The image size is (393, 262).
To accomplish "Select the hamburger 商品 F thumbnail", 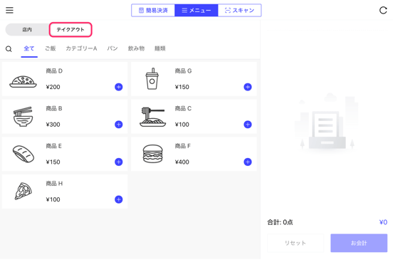I will click(x=152, y=154).
